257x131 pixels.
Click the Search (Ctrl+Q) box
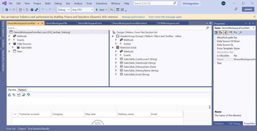point(155,3)
